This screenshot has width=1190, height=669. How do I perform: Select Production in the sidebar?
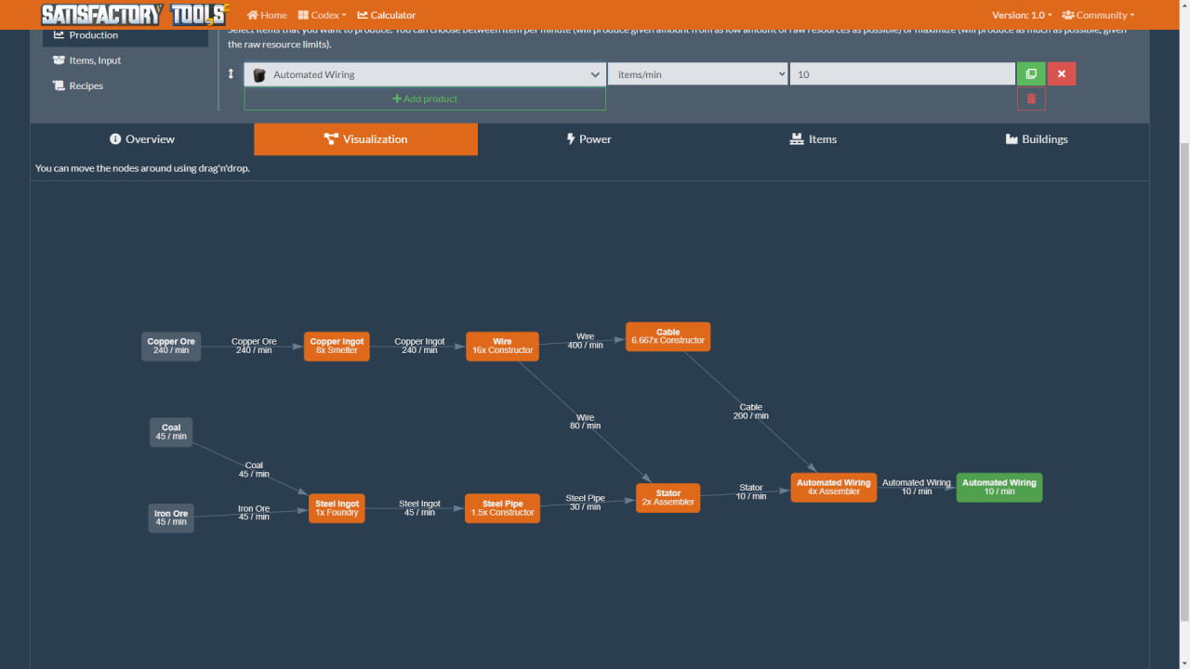coord(126,35)
